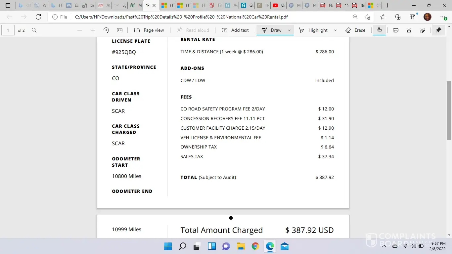Open the Page view button
This screenshot has height=254, width=452.
(149, 30)
